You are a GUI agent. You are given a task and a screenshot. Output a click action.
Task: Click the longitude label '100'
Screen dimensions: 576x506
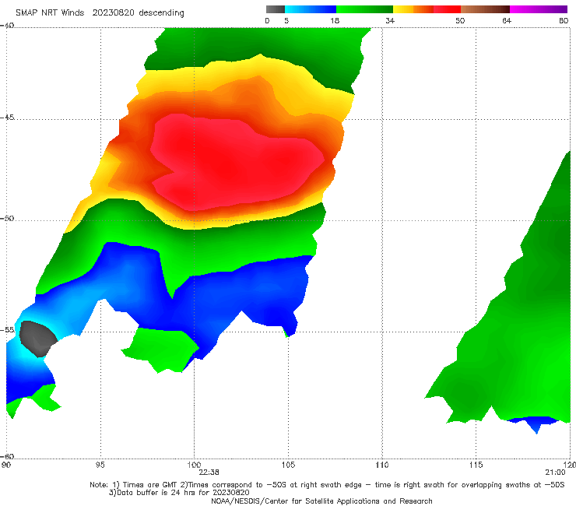point(194,465)
